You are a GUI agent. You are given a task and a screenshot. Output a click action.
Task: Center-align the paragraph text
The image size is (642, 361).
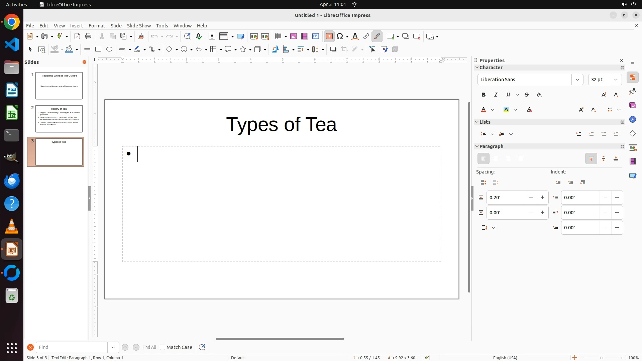point(496,159)
